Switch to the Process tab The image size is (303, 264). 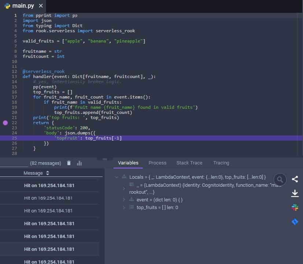[x=157, y=163]
